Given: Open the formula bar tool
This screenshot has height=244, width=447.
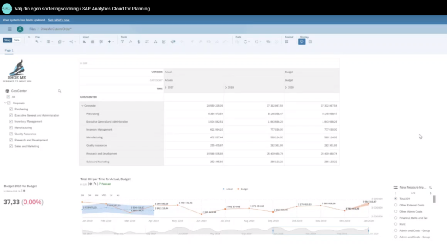Looking at the screenshot, I should [130, 41].
